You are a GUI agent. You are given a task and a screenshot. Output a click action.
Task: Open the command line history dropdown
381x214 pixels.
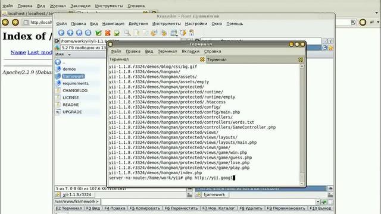[x=317, y=202]
